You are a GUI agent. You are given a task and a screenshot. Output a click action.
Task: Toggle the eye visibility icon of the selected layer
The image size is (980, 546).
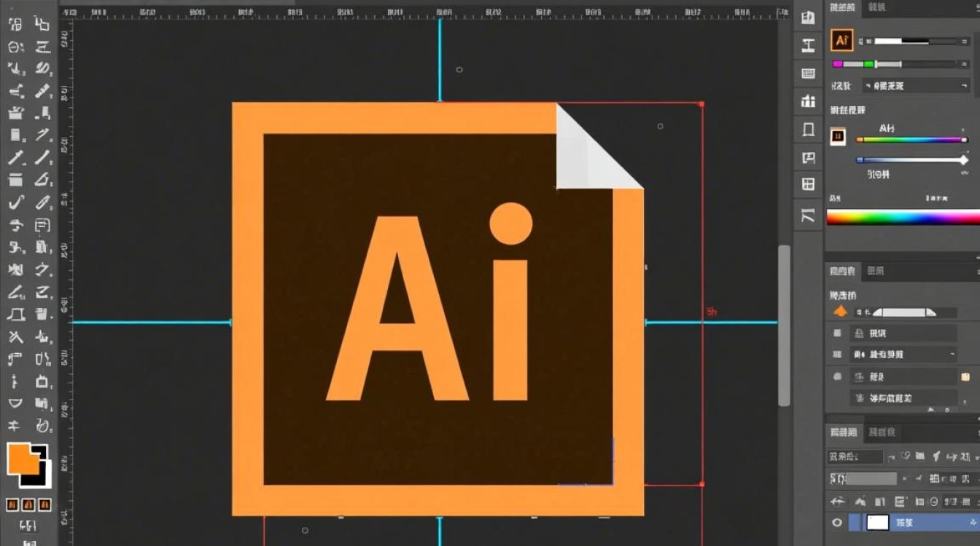[x=837, y=522]
